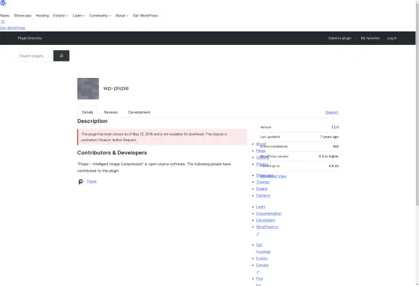
Task: Click the magnifier search button
Action: [61, 55]
